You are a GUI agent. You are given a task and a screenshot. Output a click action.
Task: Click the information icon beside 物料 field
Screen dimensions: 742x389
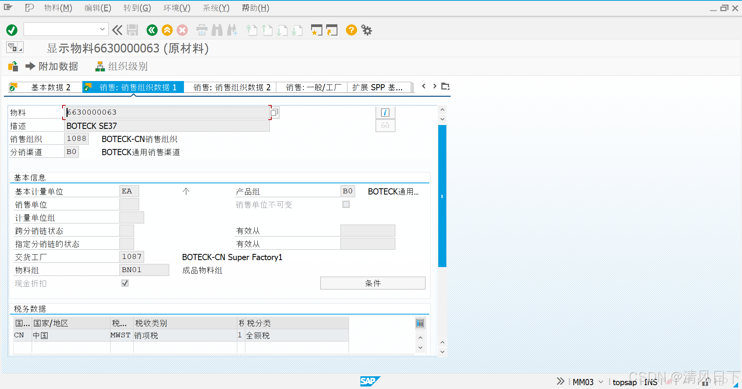tap(385, 112)
